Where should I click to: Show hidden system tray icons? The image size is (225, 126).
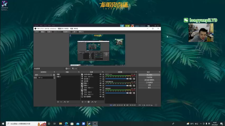[x=201, y=123]
